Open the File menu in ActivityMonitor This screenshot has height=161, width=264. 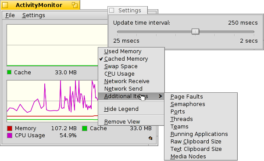click(x=10, y=15)
